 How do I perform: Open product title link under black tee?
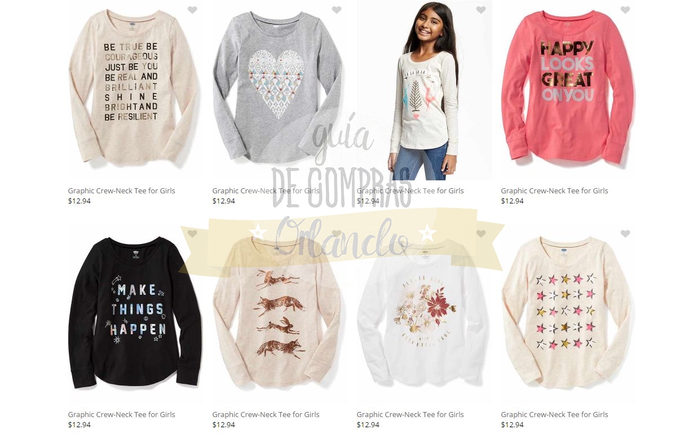(121, 414)
